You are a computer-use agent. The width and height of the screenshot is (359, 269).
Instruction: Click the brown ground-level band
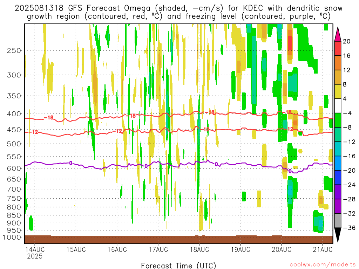[178, 240]
